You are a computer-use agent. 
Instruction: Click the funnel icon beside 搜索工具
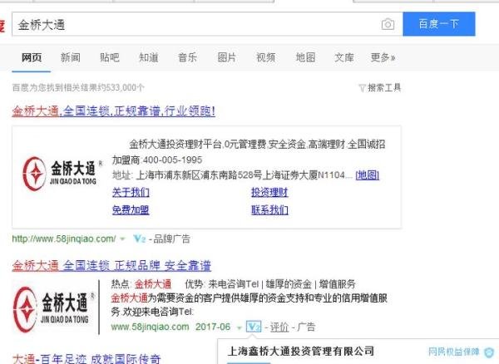tap(362, 88)
